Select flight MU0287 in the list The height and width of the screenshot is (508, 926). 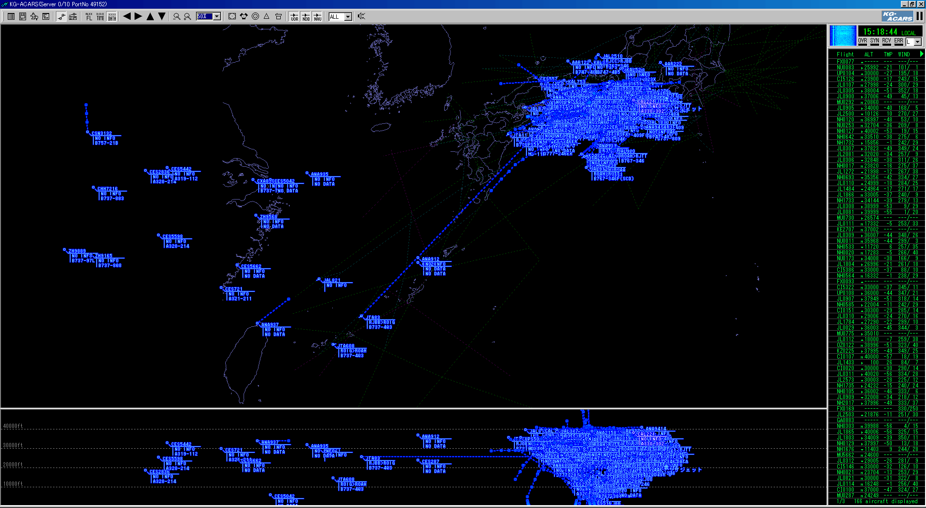(877, 495)
